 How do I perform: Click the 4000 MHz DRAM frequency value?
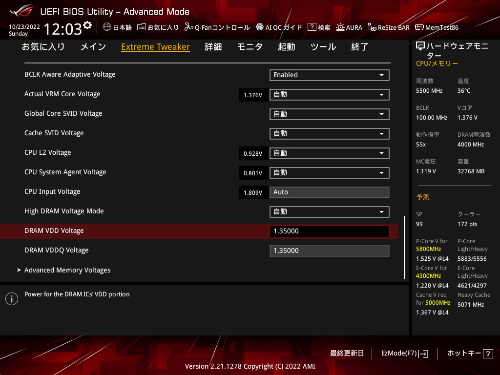coord(471,145)
